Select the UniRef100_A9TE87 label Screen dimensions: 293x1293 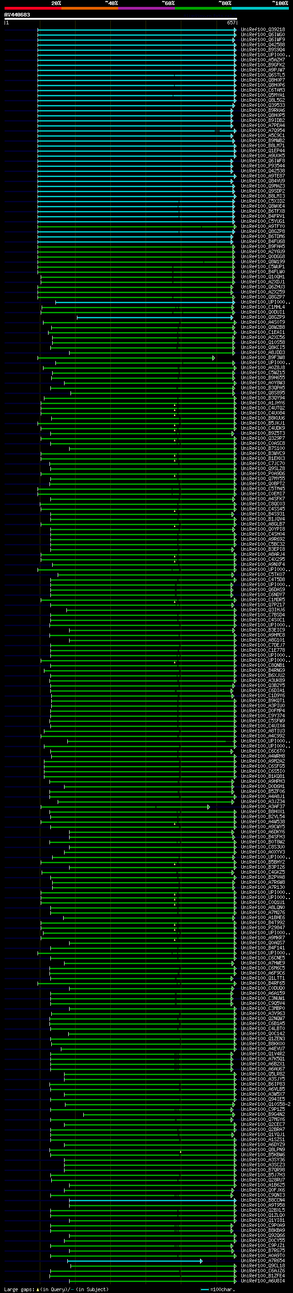point(263,176)
